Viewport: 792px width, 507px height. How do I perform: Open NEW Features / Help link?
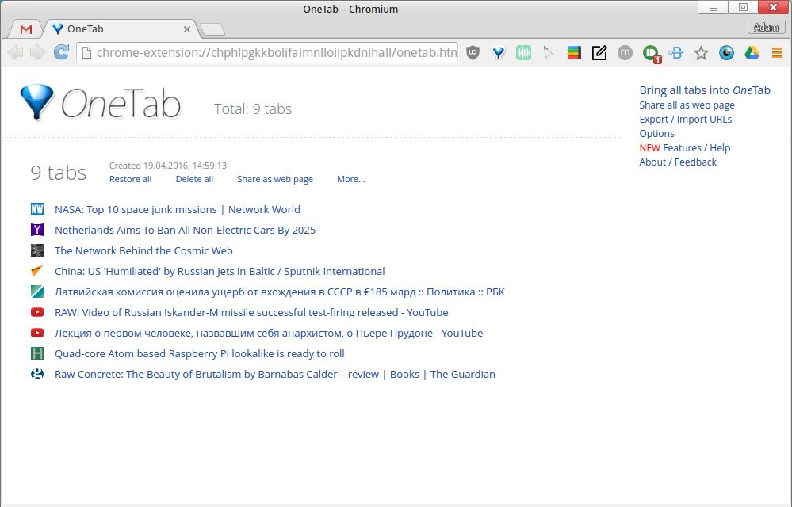click(684, 148)
